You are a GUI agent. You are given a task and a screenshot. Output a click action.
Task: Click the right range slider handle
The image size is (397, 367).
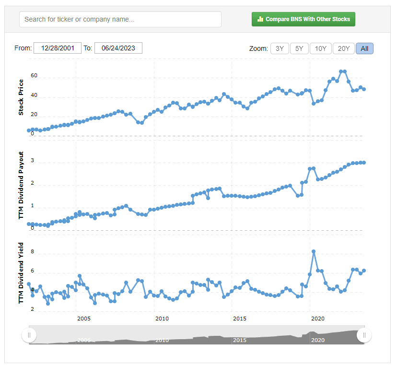pos(364,335)
